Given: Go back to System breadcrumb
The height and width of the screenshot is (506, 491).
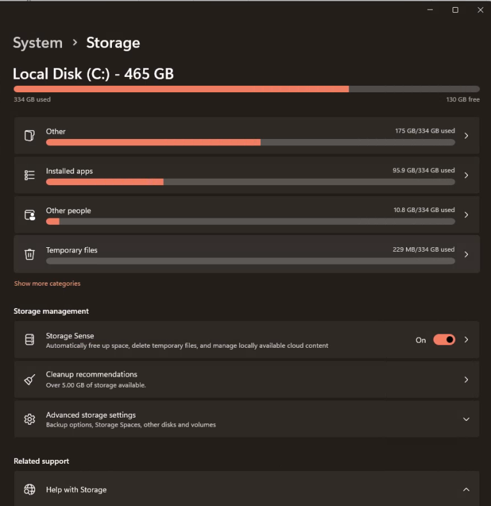Looking at the screenshot, I should 38,43.
